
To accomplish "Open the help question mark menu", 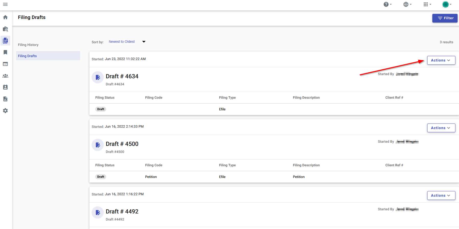I will [x=387, y=4].
